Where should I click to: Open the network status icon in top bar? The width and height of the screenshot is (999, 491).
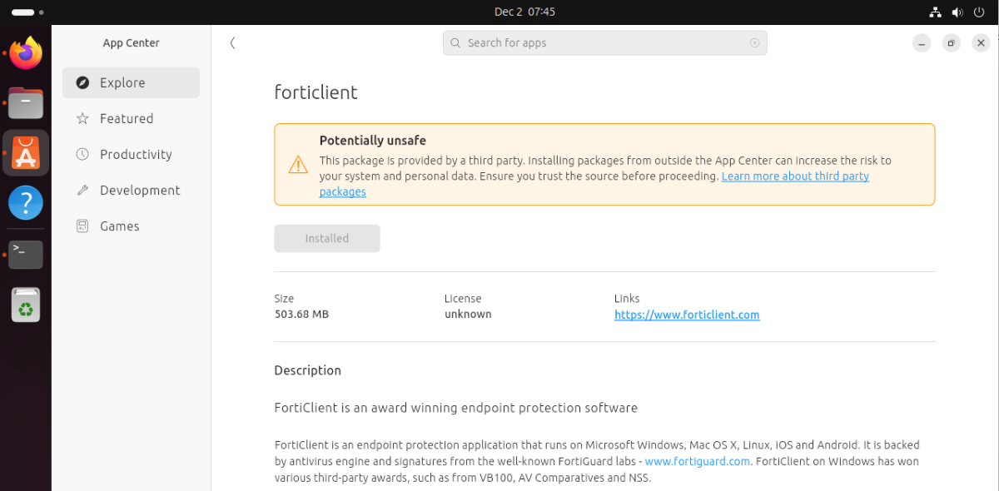[x=935, y=12]
